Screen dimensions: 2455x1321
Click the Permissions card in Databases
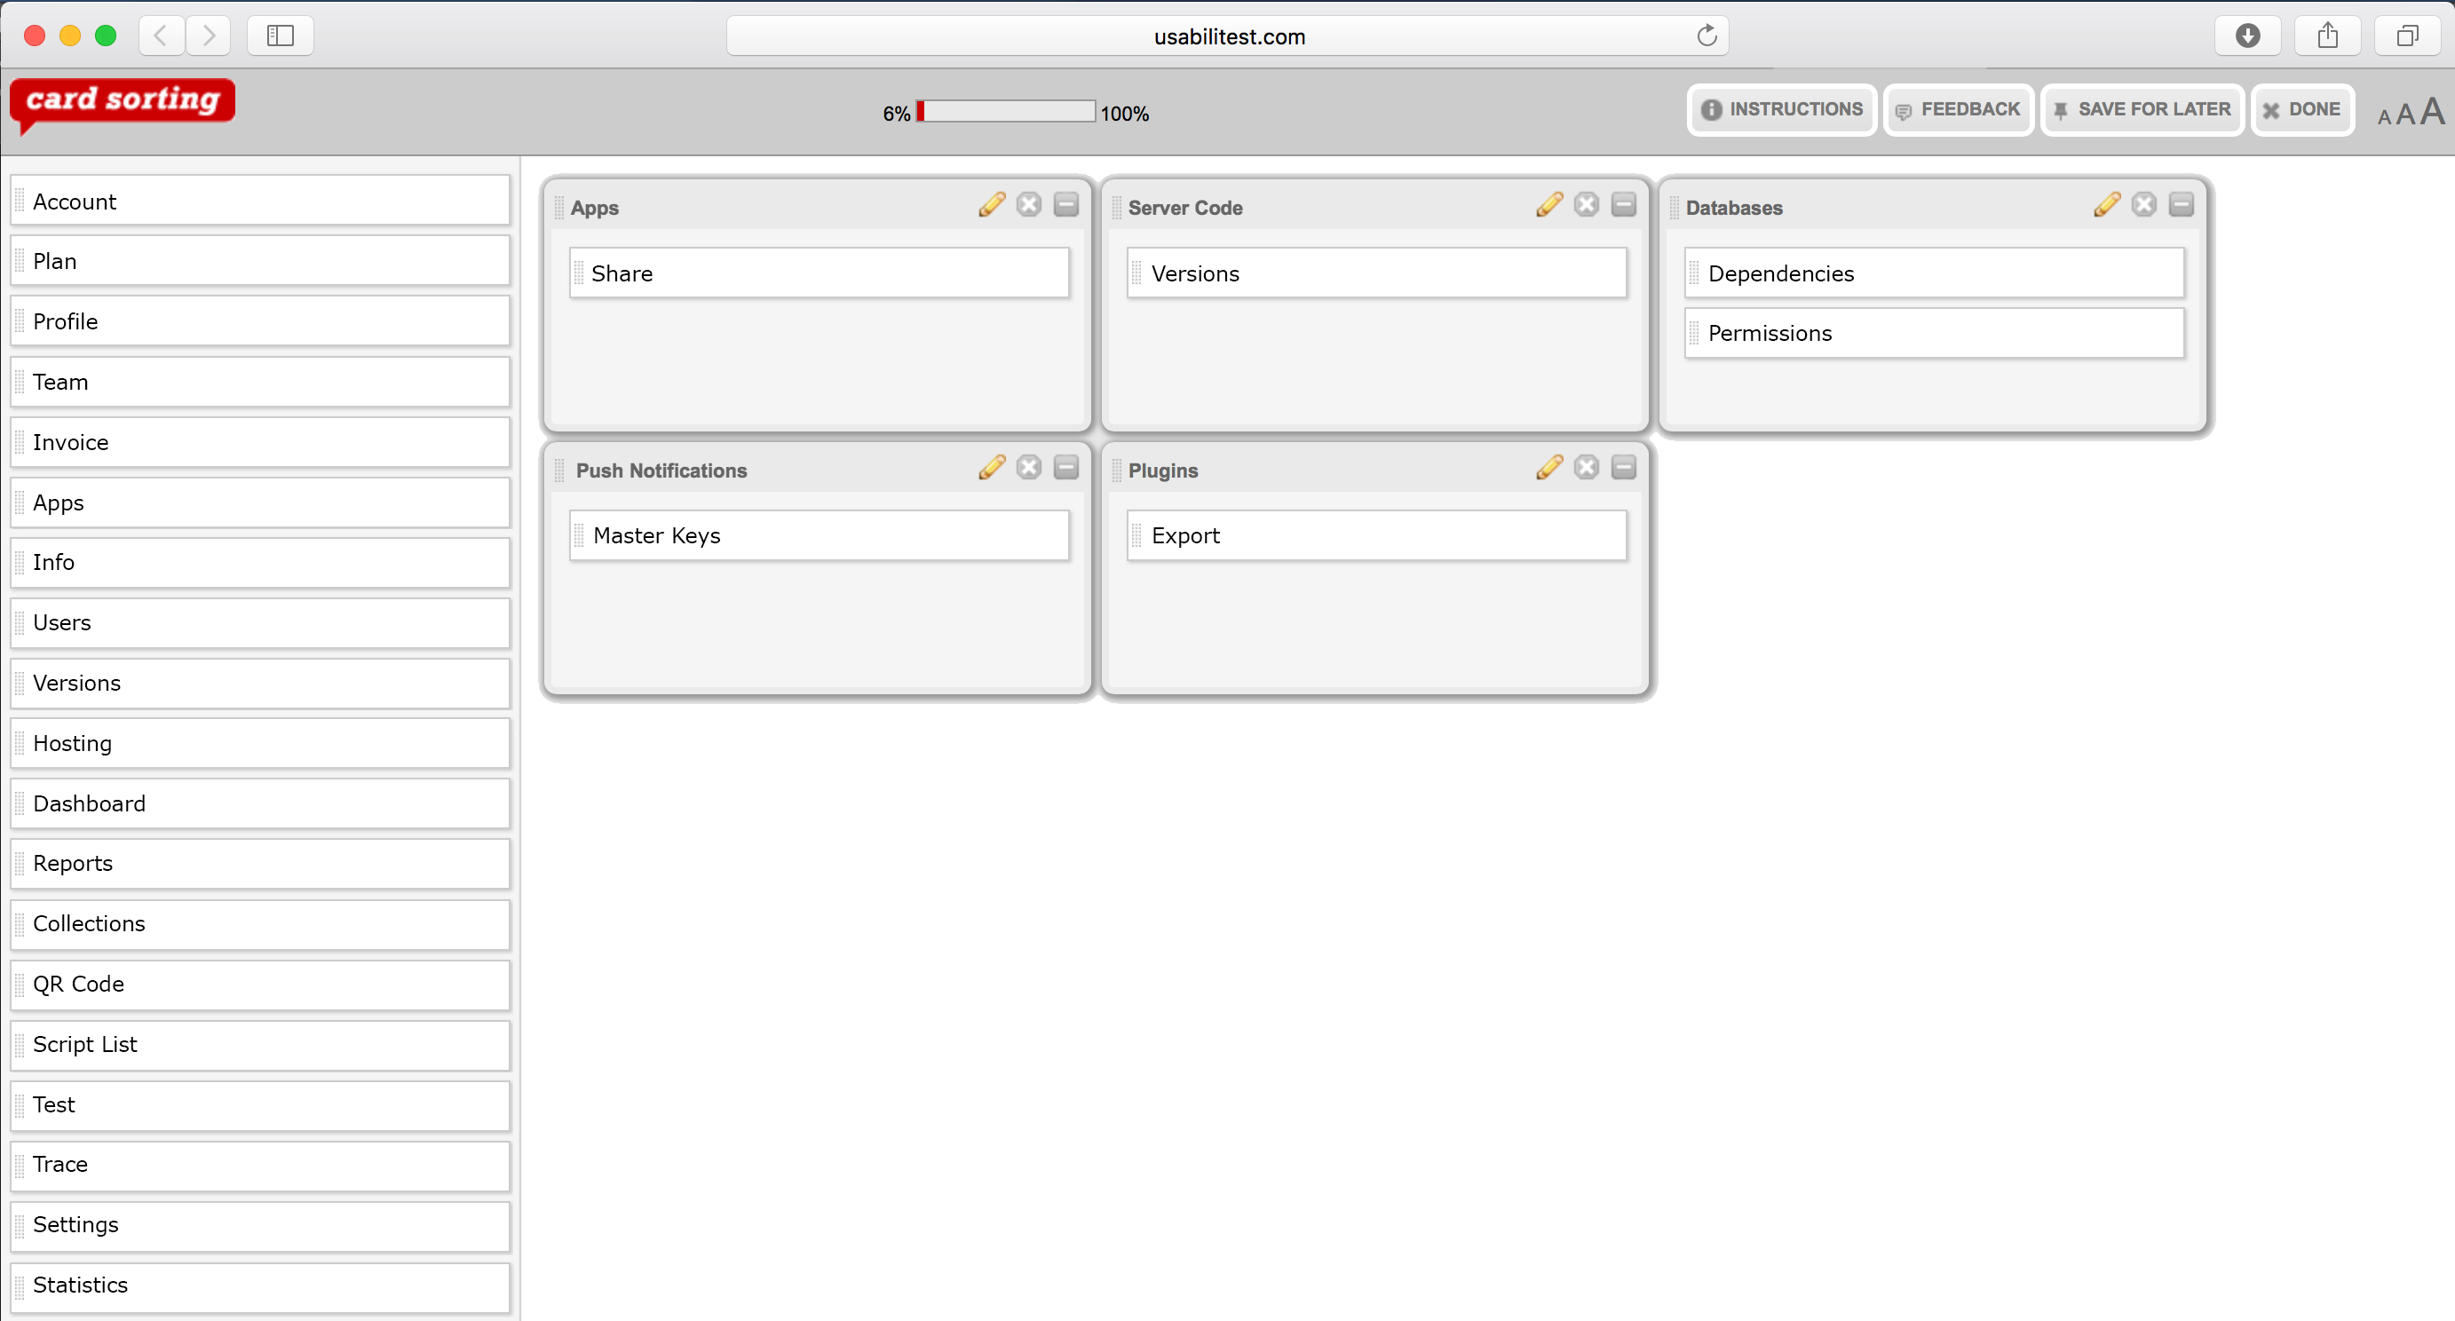(x=1934, y=334)
